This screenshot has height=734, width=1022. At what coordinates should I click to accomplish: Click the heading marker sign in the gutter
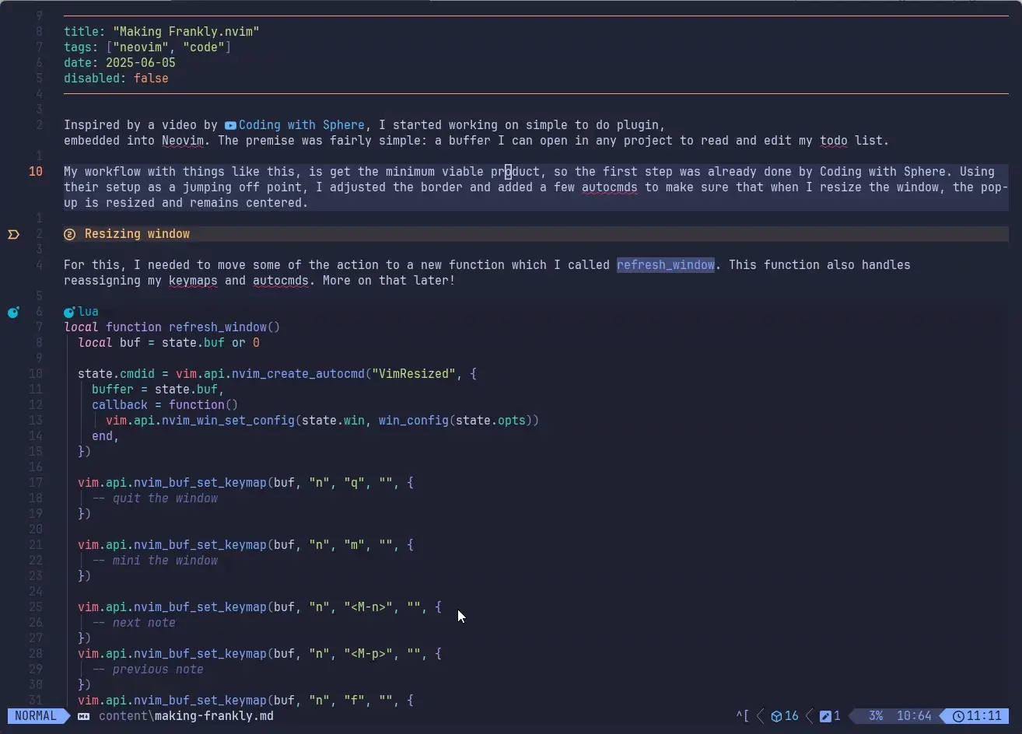click(x=13, y=234)
